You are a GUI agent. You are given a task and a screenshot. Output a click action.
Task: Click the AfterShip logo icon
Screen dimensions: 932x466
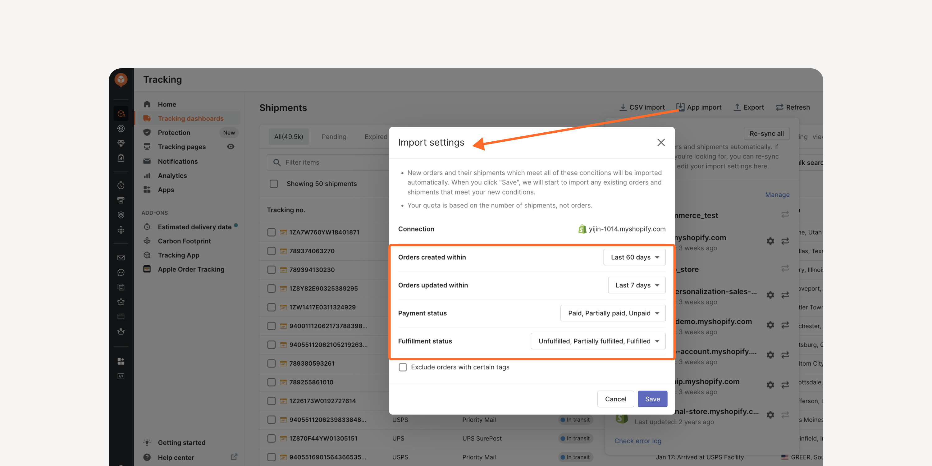121,80
